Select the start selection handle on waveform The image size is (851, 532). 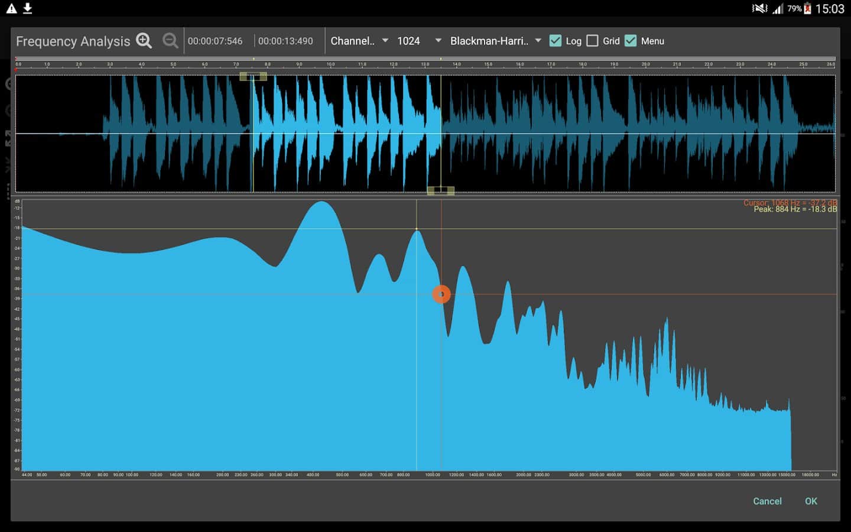[253, 76]
